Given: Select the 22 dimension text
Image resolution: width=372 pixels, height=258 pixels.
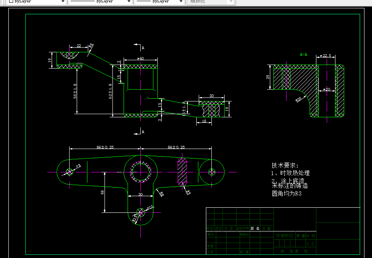Looking at the screenshot, I should click(x=79, y=46).
